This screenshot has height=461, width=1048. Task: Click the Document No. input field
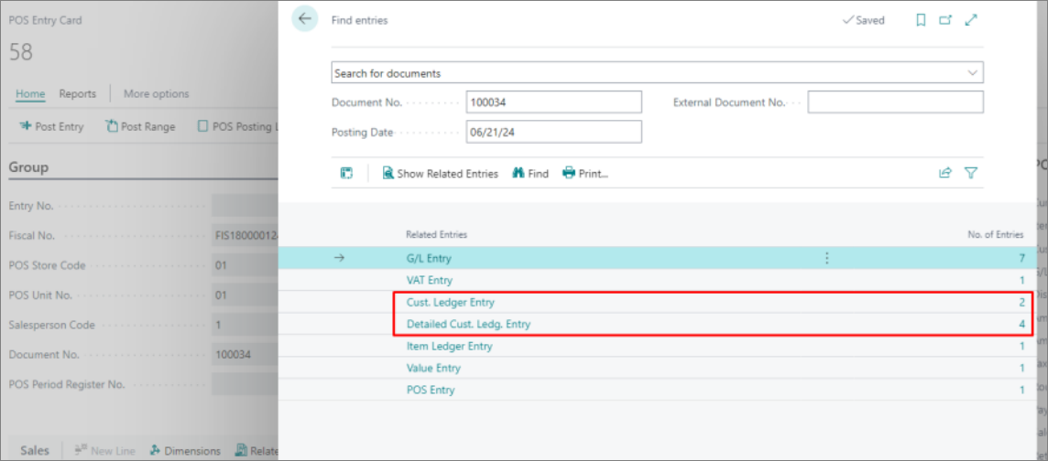click(554, 102)
